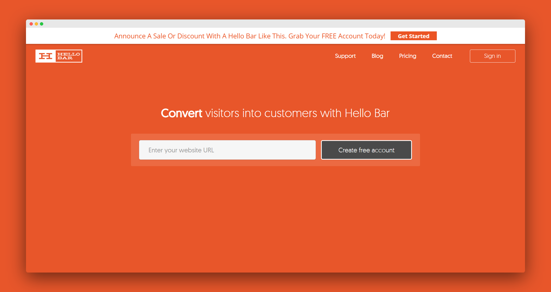Click the Convert visitors headline
Screen dimensions: 551x292
(x=275, y=113)
